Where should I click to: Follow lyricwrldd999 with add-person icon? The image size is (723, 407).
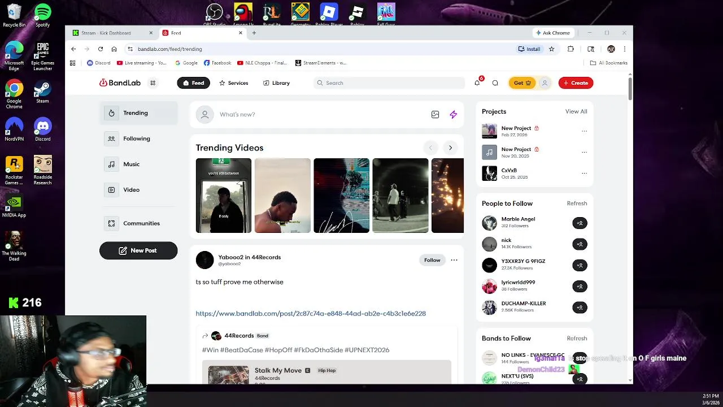click(580, 286)
